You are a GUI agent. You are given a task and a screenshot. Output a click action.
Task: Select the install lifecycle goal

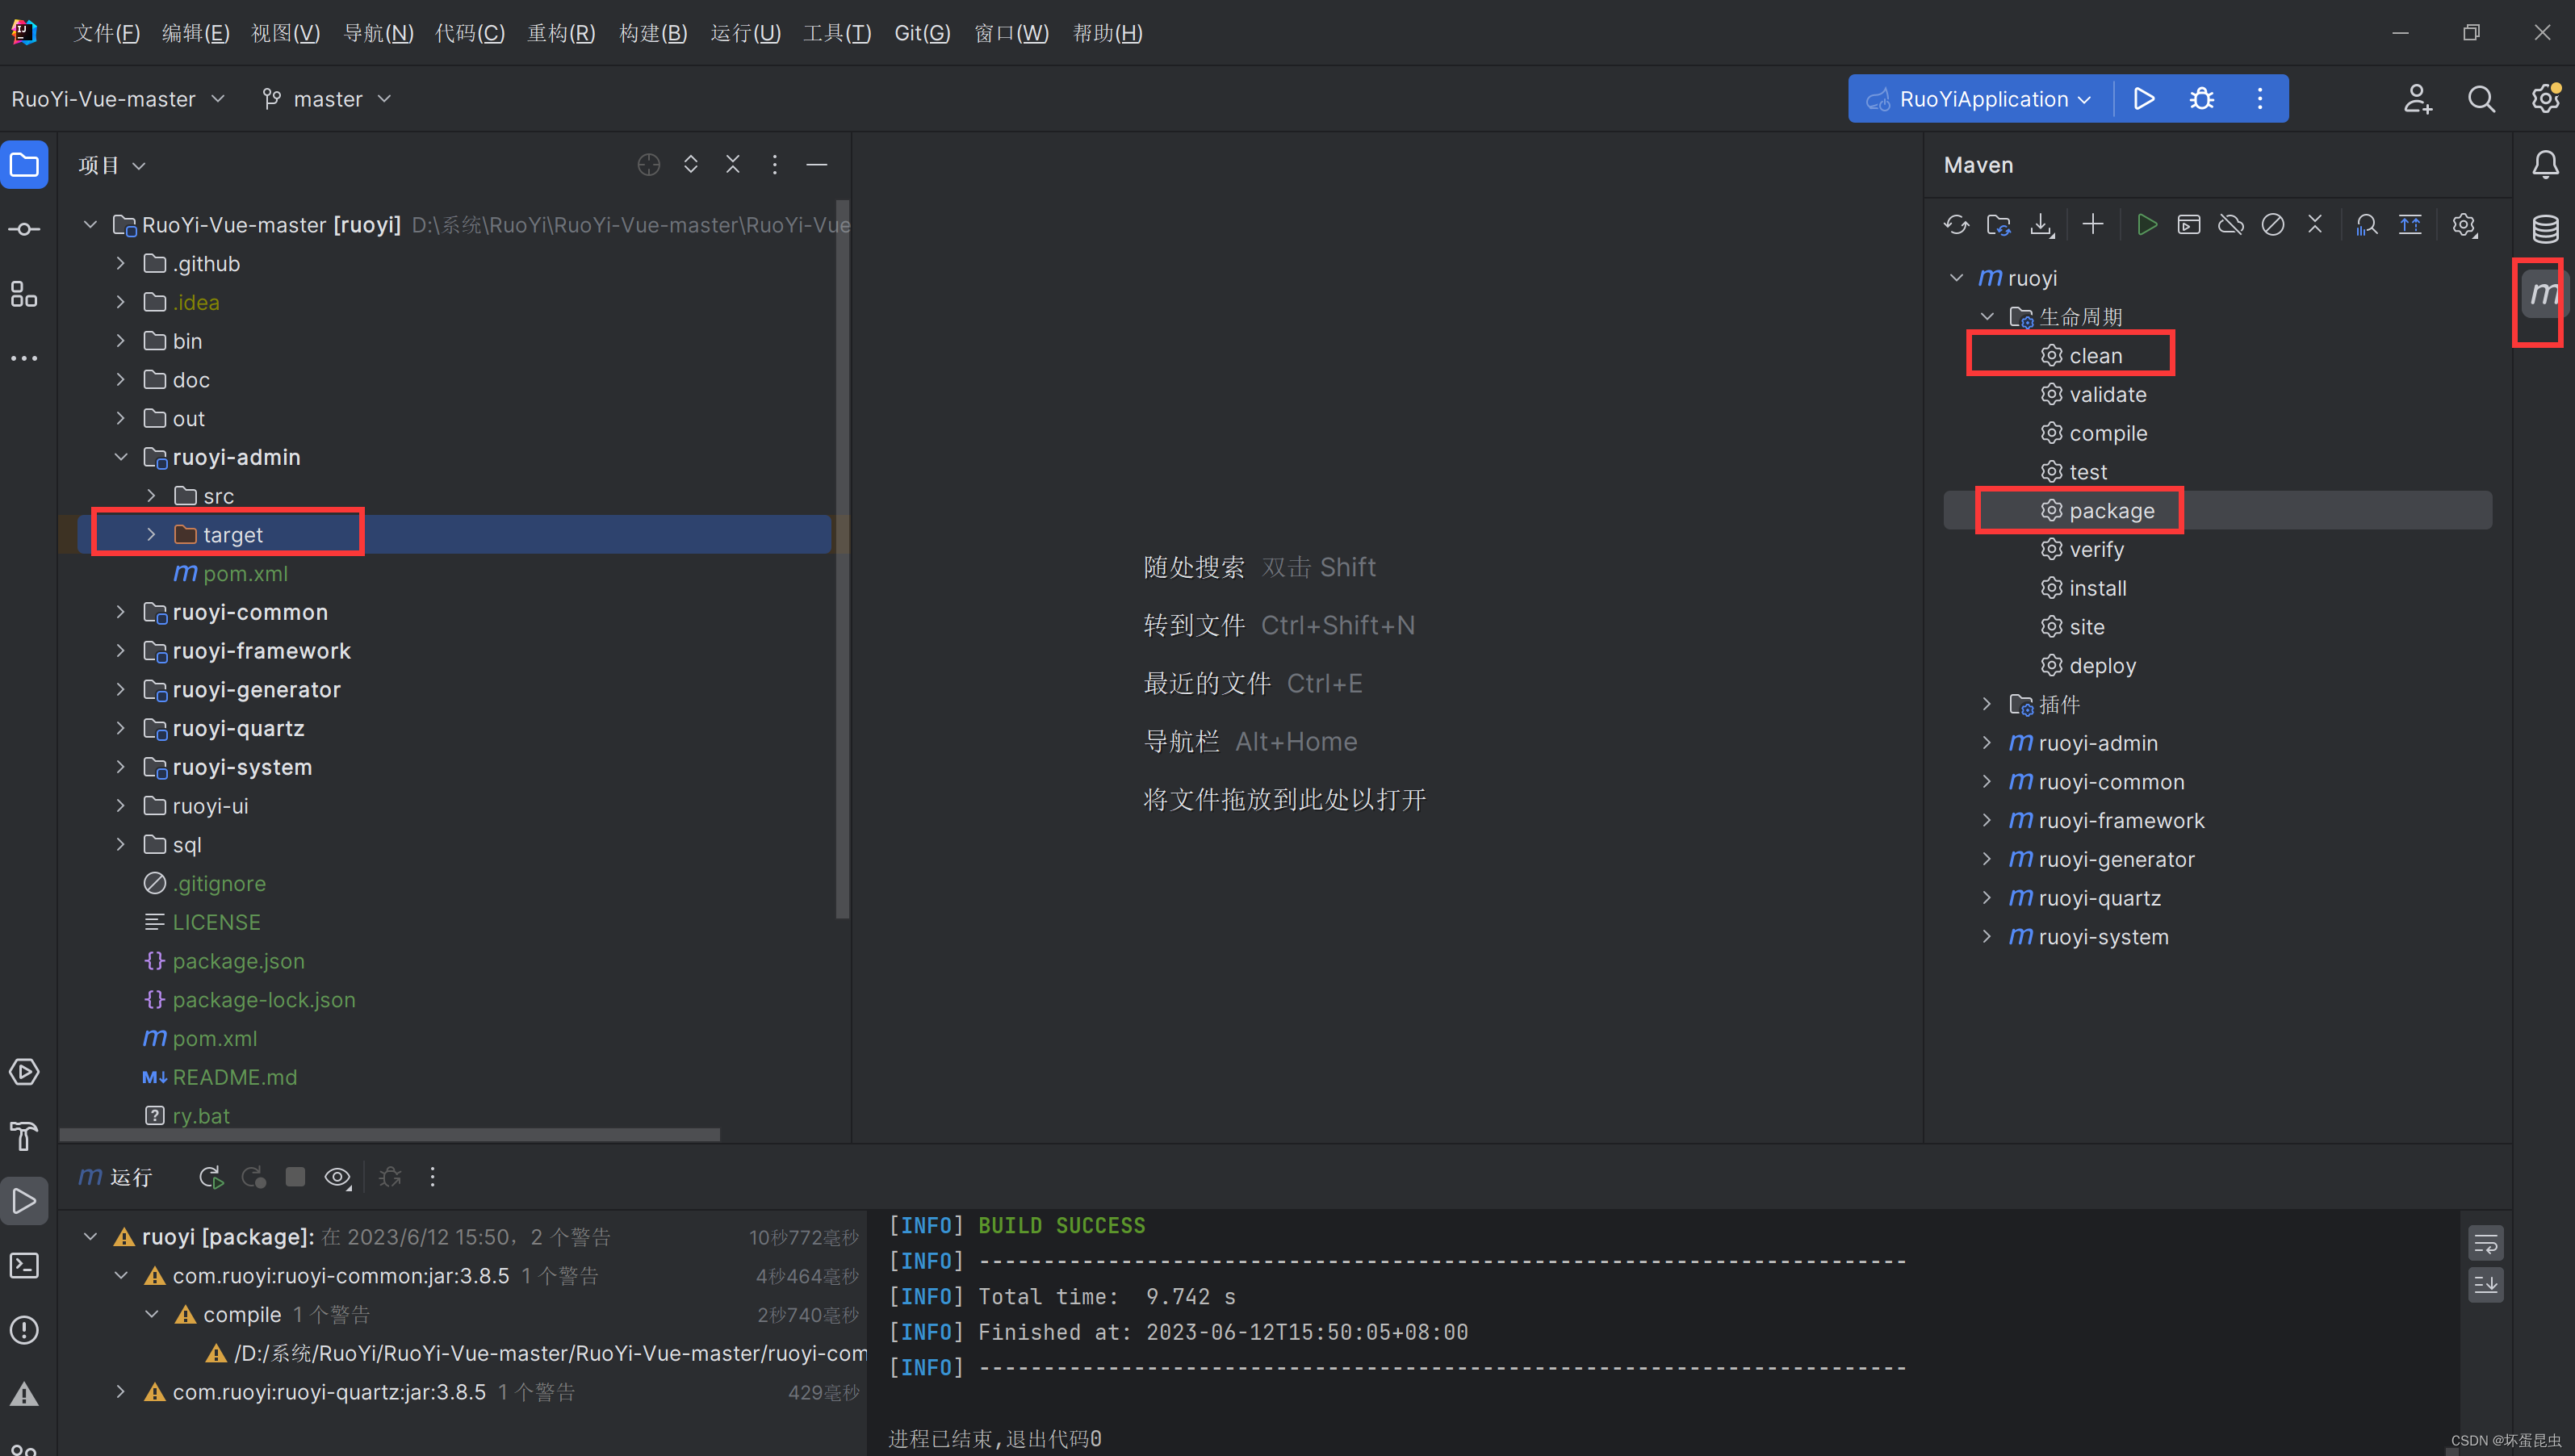[2084, 588]
